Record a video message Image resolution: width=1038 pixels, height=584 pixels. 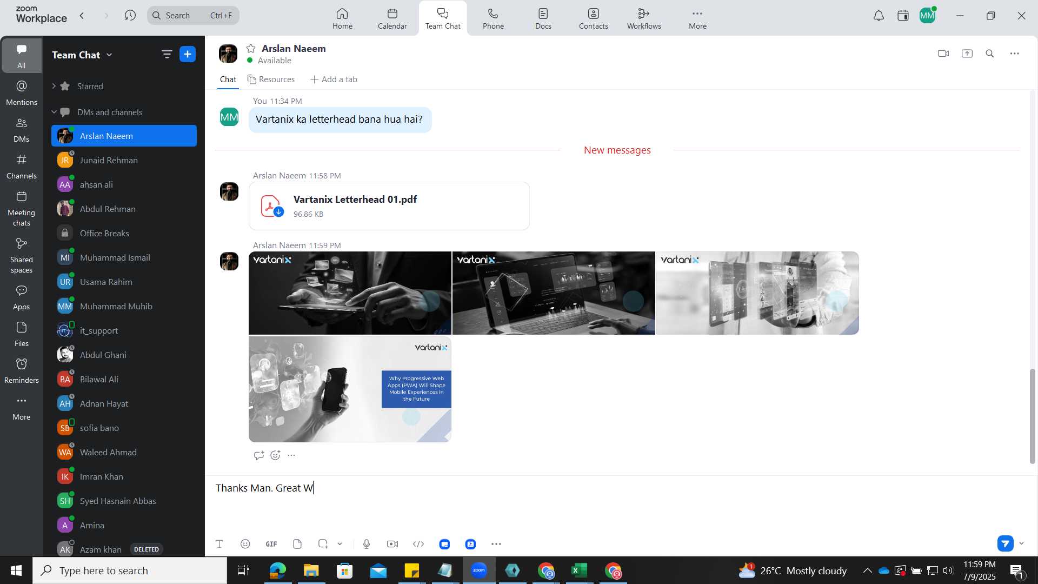pos(392,544)
